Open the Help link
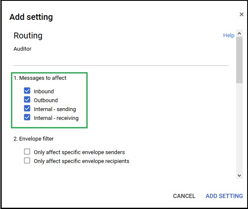248x209 pixels. [229, 35]
